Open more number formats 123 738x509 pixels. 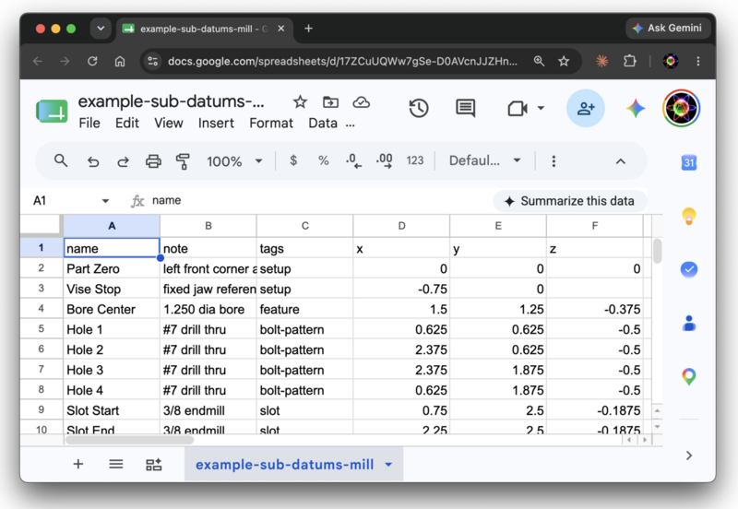[x=414, y=160]
